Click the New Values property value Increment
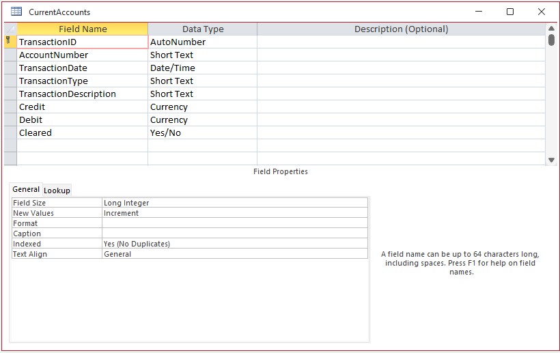 tap(235, 213)
